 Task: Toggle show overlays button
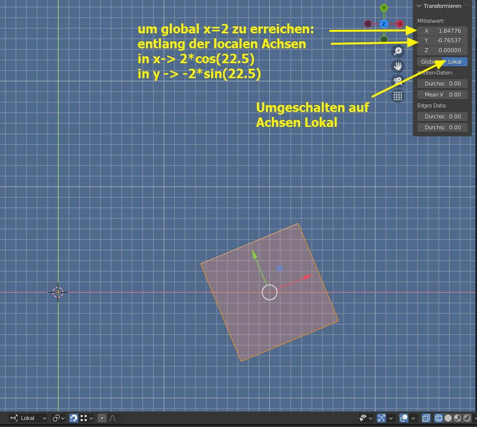point(404,418)
